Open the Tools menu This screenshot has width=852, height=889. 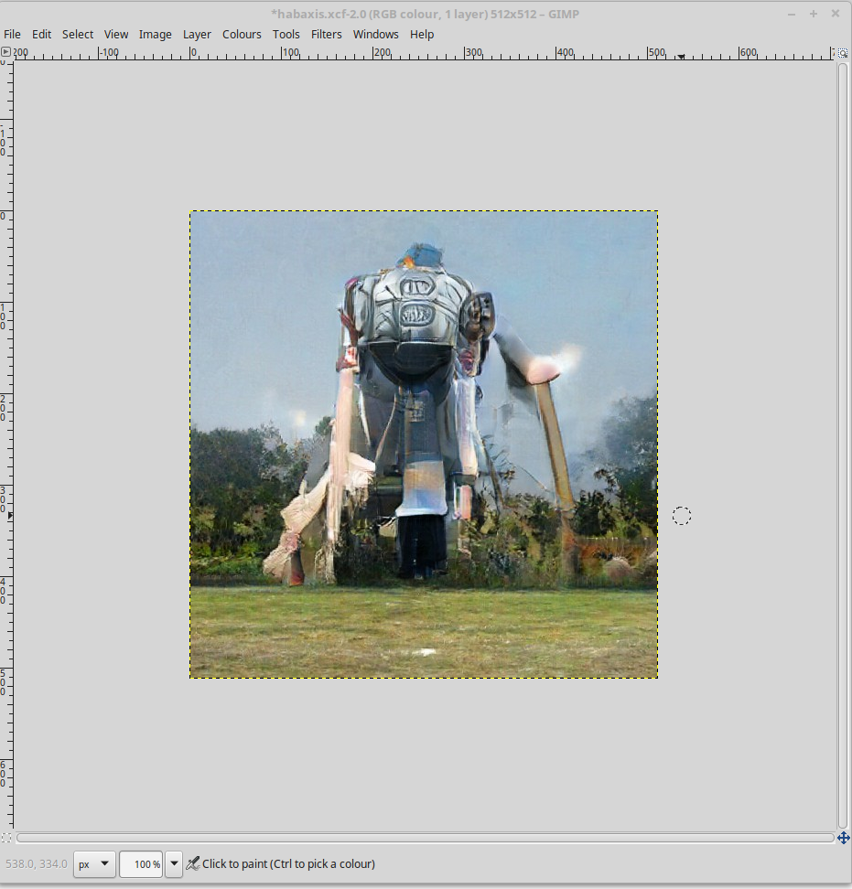click(x=286, y=34)
